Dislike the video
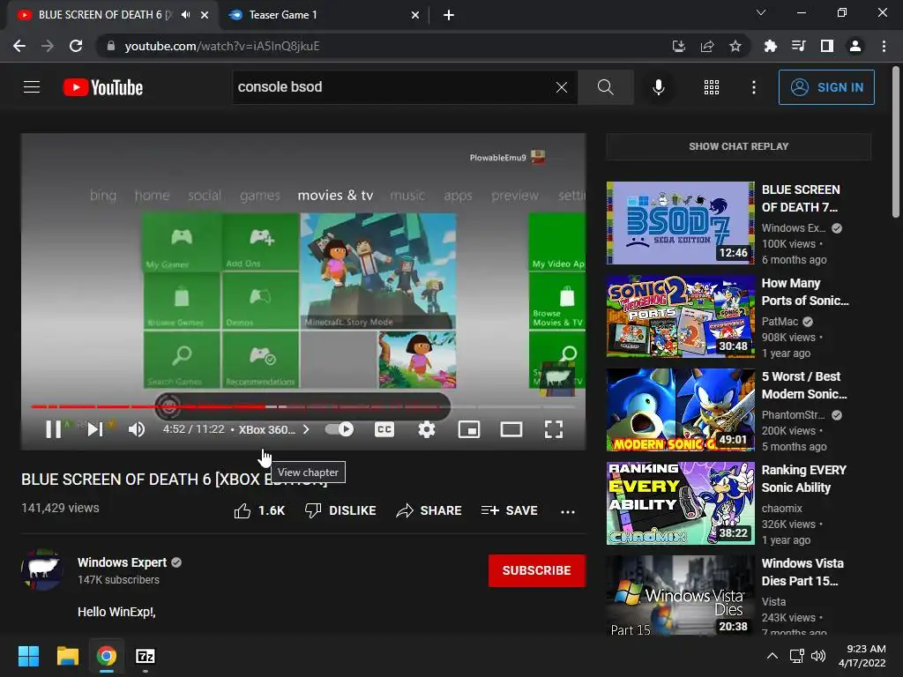 [340, 510]
